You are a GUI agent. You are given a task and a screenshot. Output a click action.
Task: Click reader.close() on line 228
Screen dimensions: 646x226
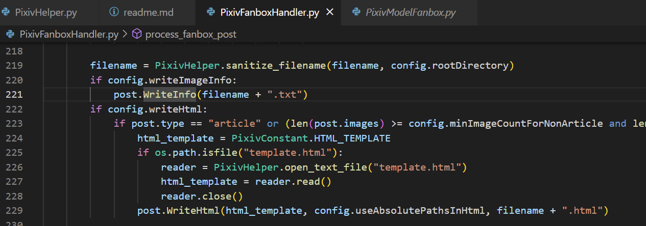point(202,196)
